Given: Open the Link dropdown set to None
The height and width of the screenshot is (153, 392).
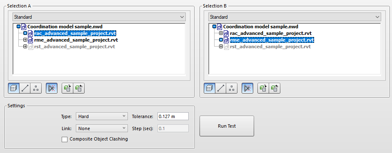Looking at the screenshot, I should (x=102, y=128).
